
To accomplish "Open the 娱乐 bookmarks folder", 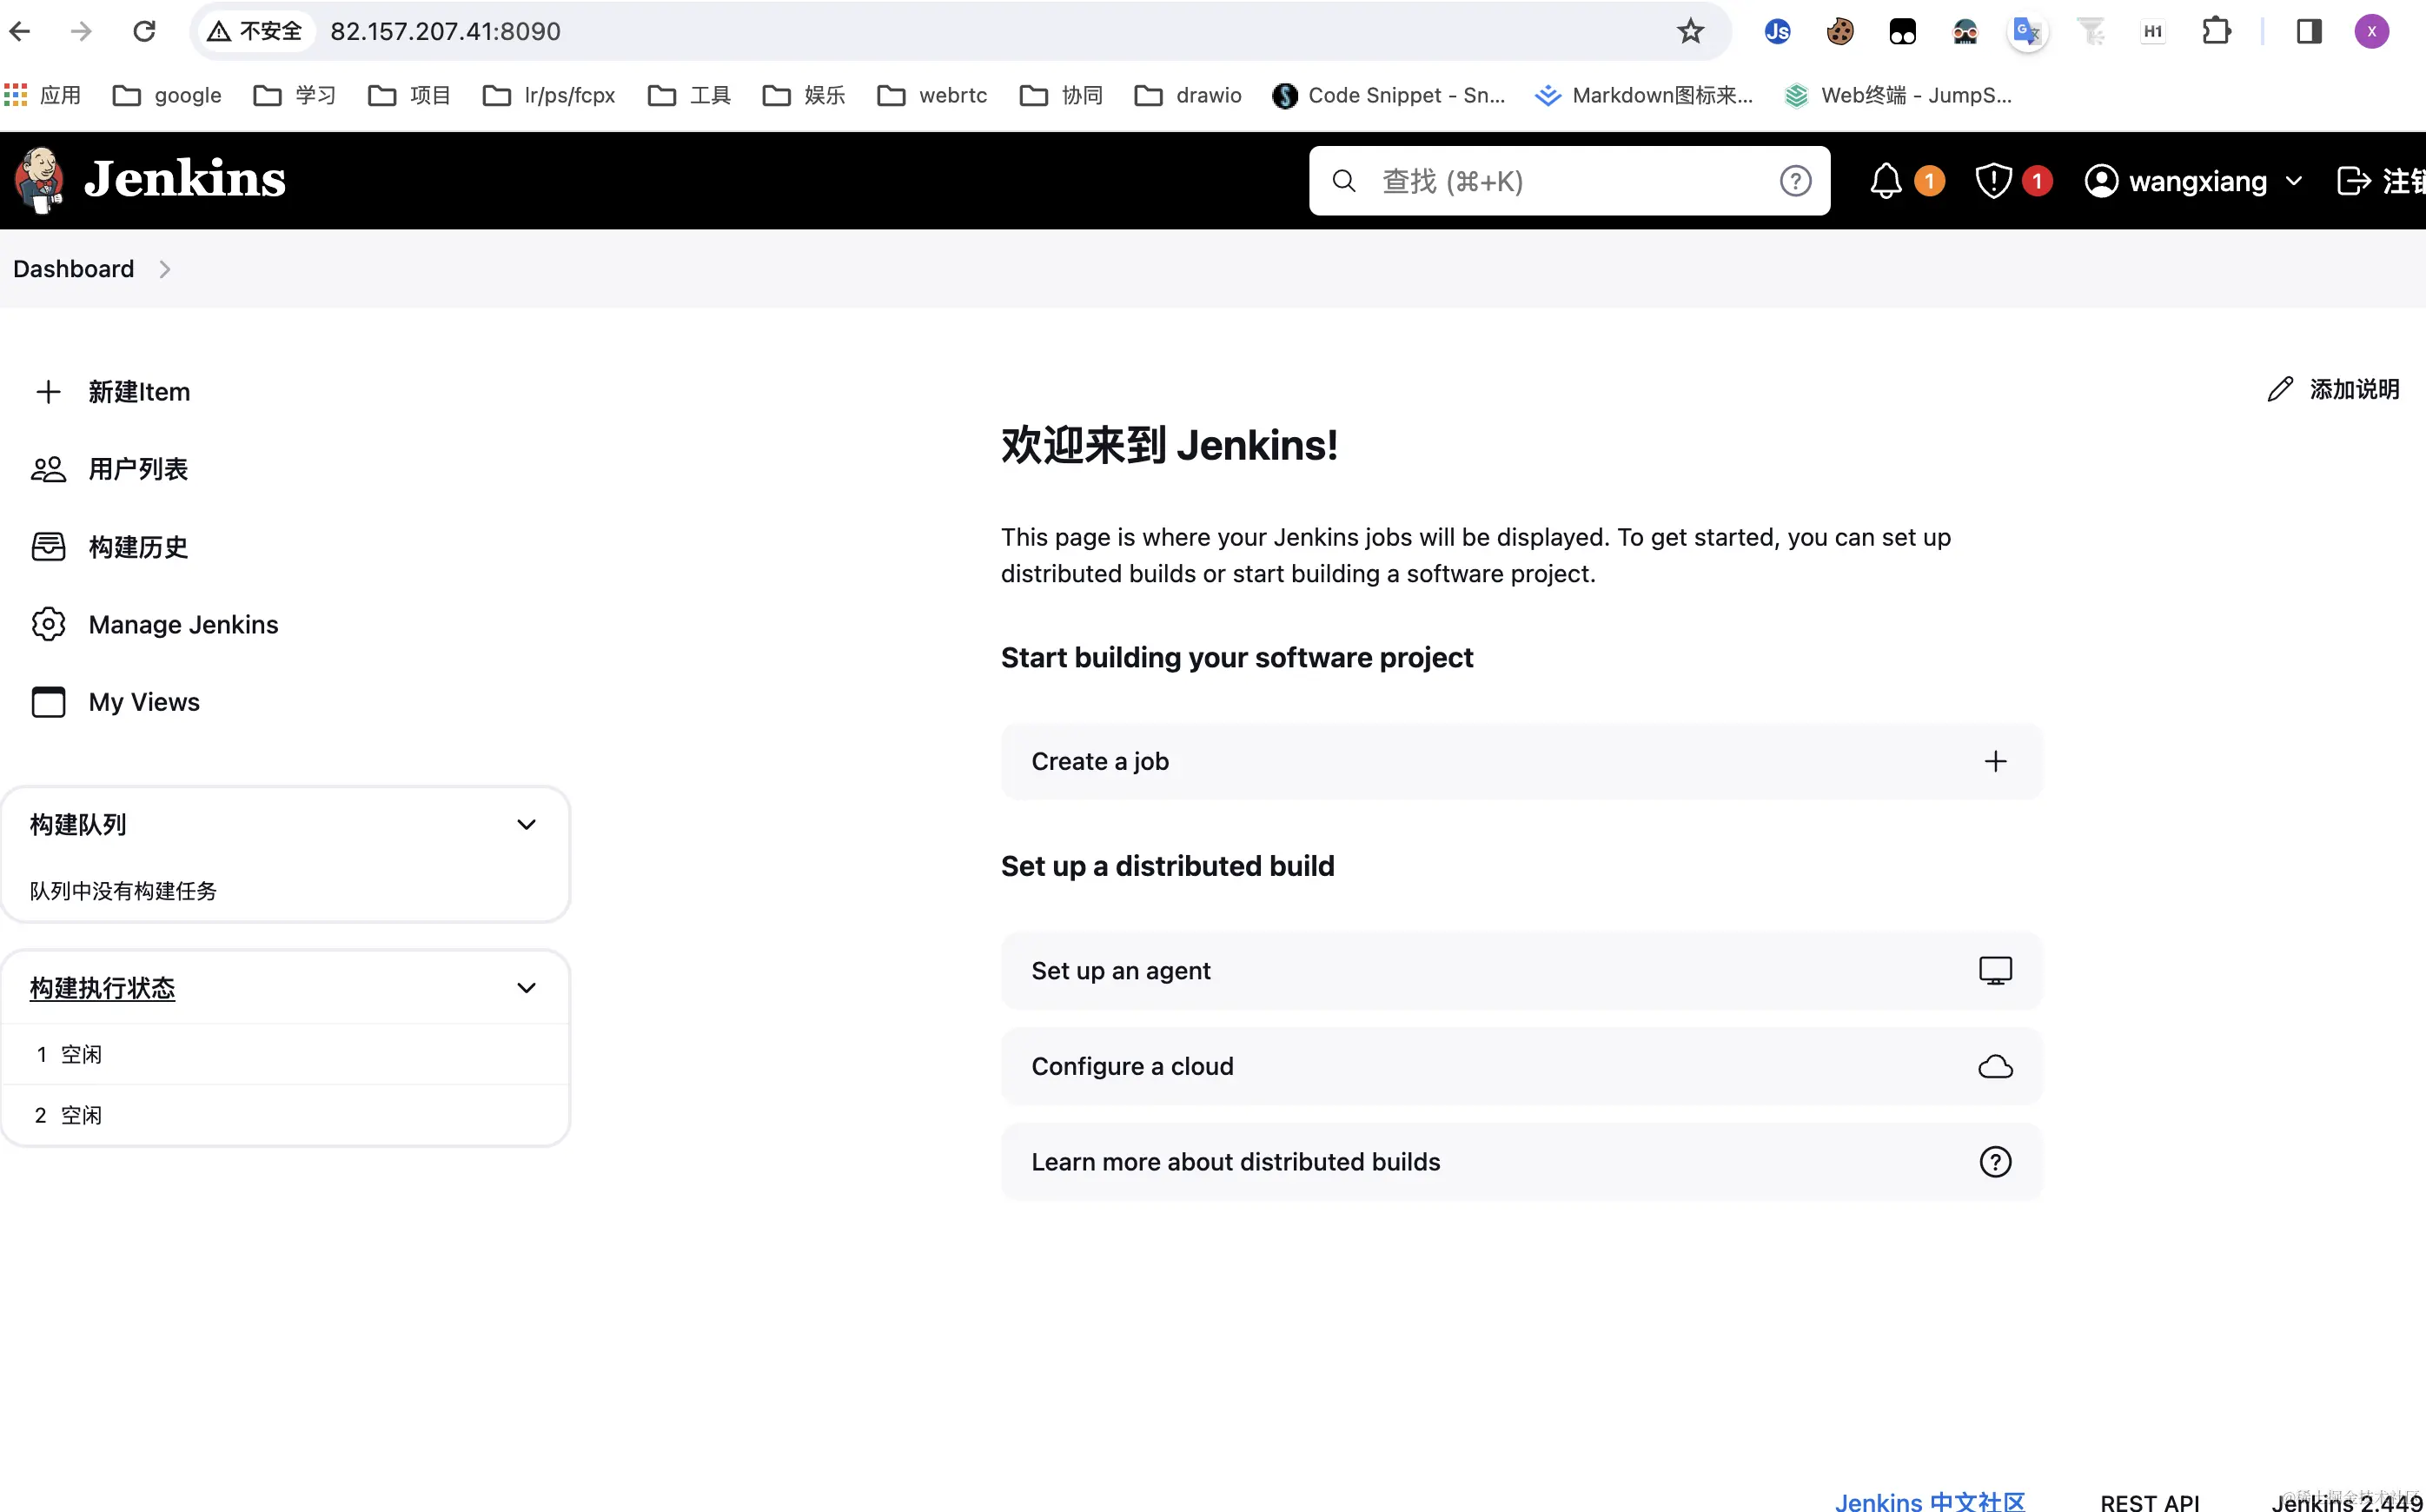I will [x=804, y=95].
